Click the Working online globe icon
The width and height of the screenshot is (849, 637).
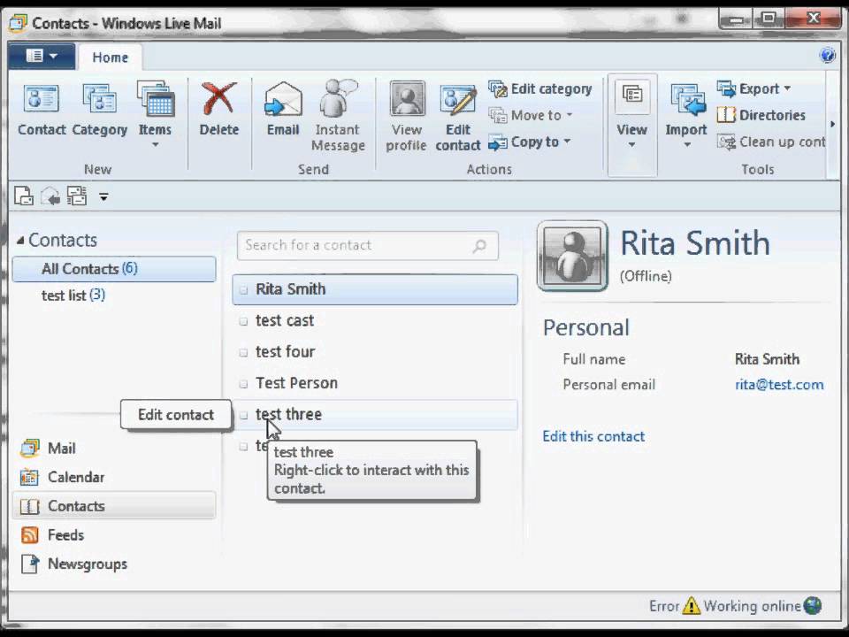tap(813, 605)
